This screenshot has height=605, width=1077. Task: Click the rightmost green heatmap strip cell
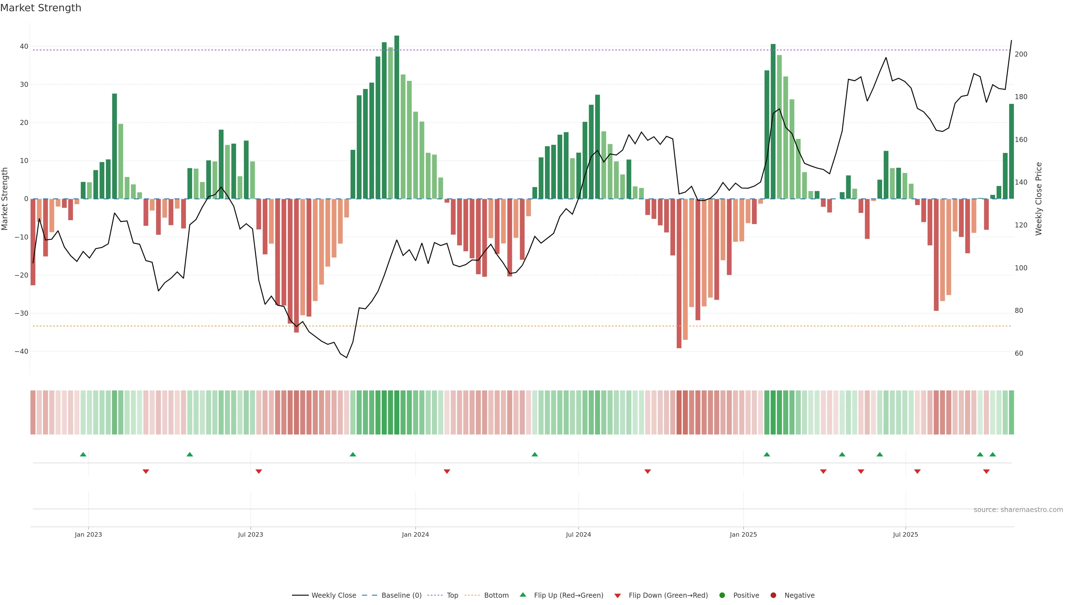1011,412
